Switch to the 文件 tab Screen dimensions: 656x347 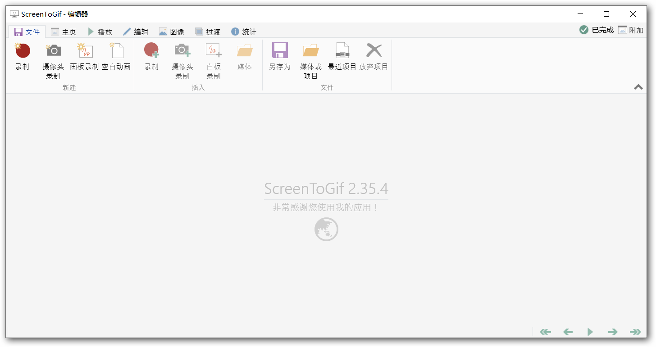[27, 32]
